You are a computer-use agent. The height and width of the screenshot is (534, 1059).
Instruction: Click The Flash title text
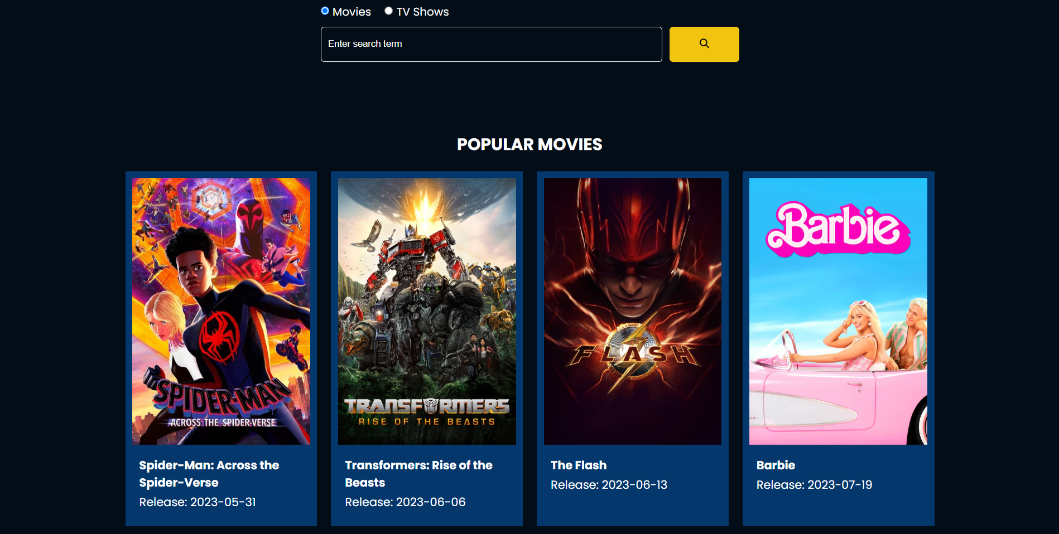coord(578,465)
